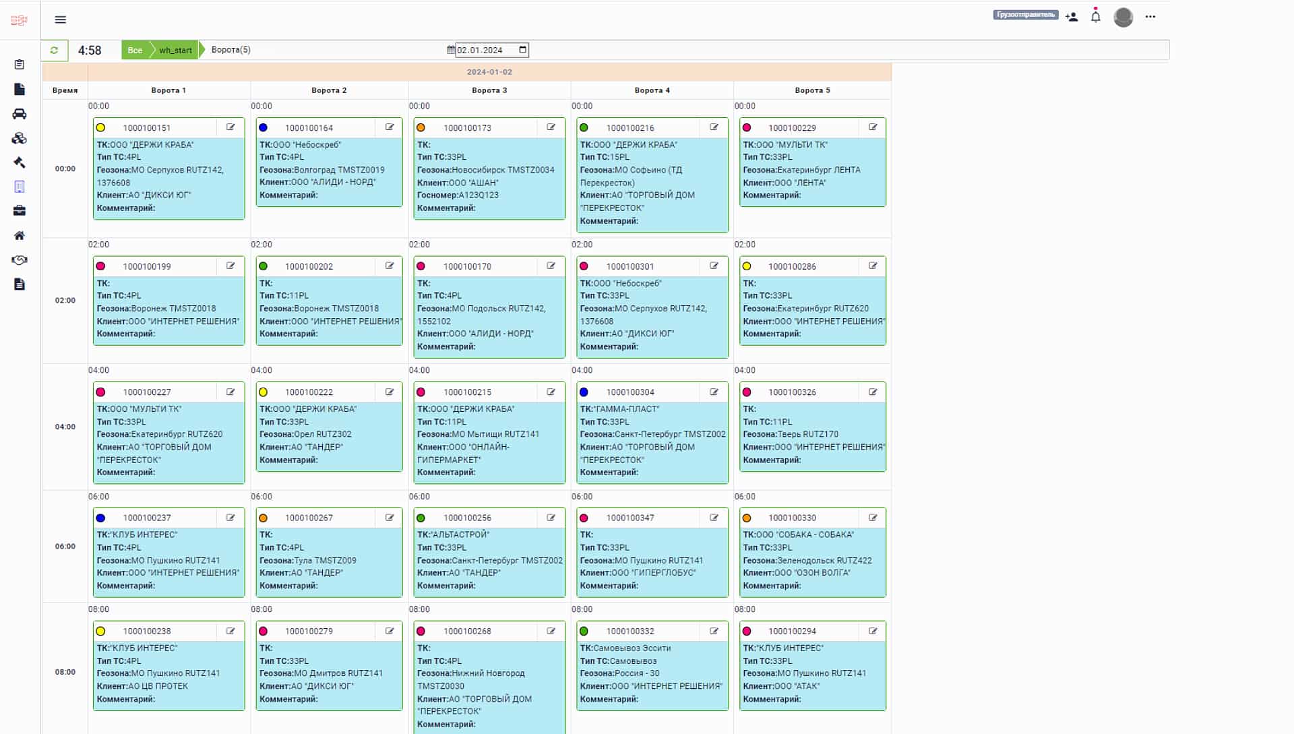The image size is (1294, 734).
Task: Open notifications bell
Action: click(1096, 16)
